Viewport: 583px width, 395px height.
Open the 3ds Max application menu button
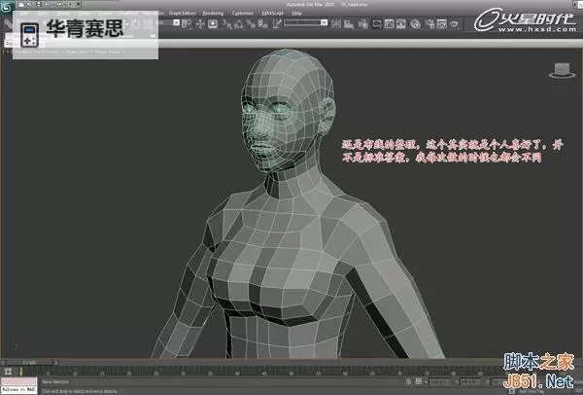tap(7, 7)
